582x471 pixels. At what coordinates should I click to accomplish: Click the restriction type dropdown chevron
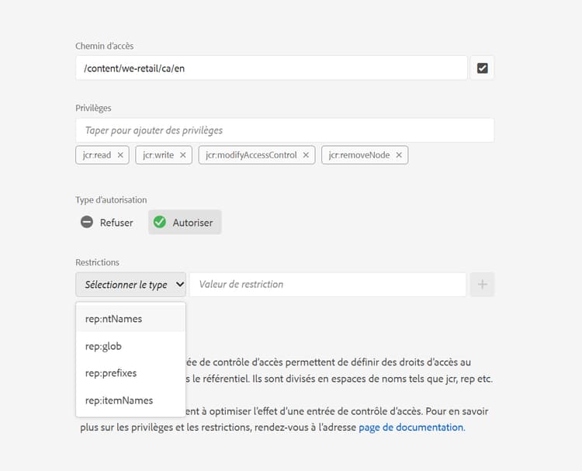click(180, 285)
